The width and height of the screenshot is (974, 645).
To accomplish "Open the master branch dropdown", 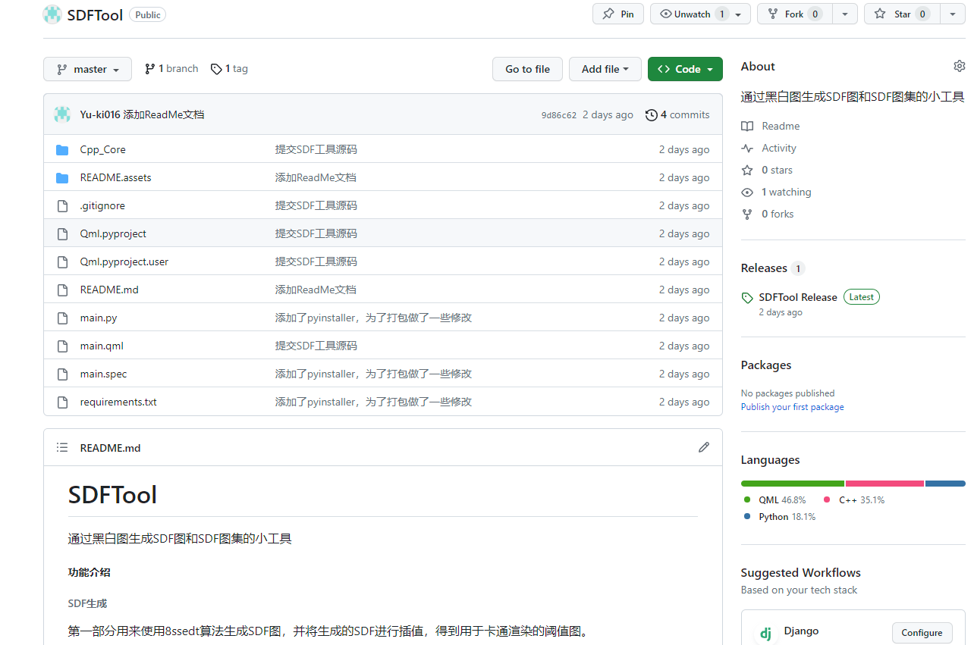I will click(87, 69).
